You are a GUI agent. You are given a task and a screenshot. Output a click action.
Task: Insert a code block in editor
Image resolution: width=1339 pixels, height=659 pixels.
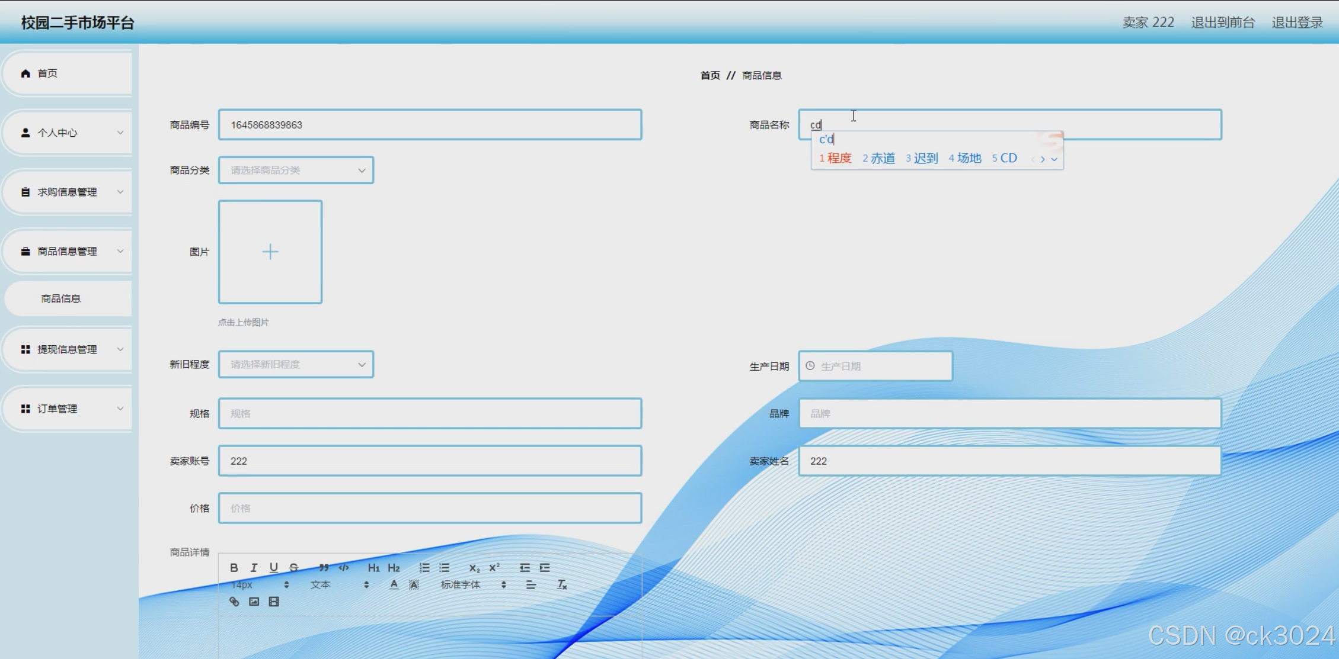344,568
